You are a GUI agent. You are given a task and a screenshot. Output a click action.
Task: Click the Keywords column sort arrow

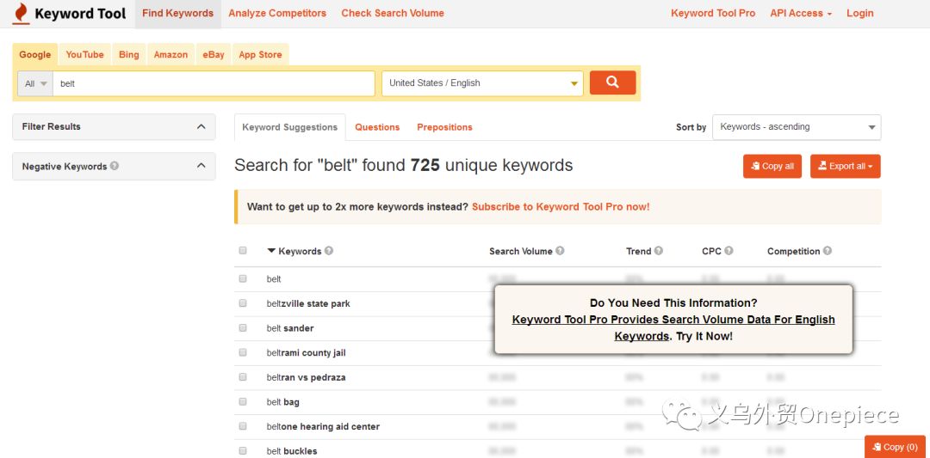tap(271, 251)
